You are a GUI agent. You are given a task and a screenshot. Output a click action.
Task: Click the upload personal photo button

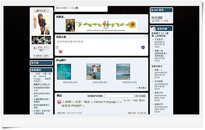coord(41,47)
